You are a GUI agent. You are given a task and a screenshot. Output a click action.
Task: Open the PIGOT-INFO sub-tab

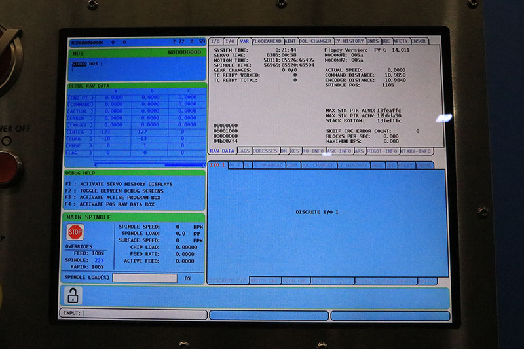coord(382,151)
